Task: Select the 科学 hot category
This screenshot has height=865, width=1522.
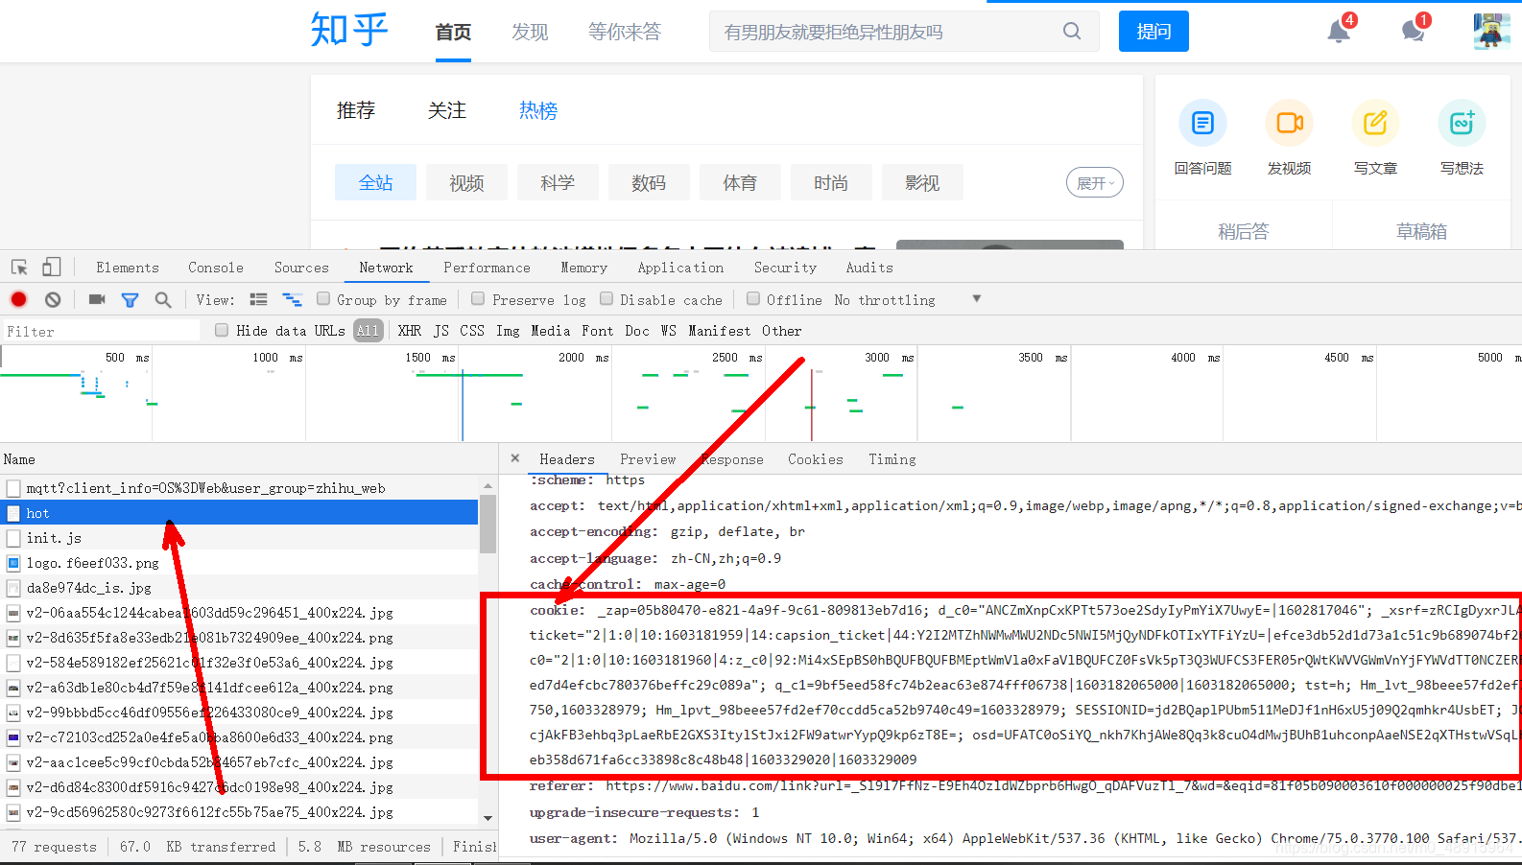Action: click(558, 182)
